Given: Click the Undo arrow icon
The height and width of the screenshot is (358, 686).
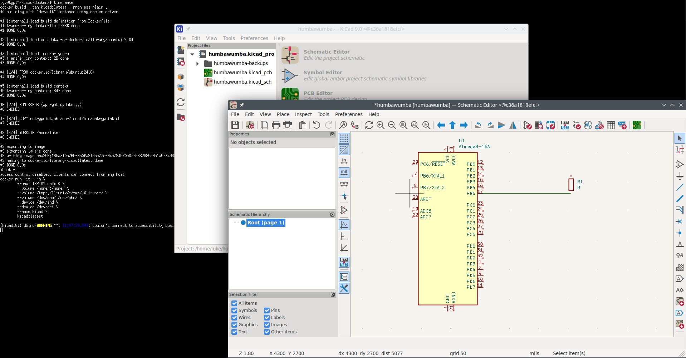Looking at the screenshot, I should click(317, 125).
